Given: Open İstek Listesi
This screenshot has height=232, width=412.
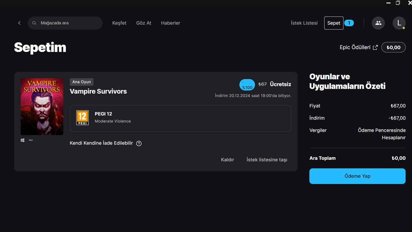Looking at the screenshot, I should tap(304, 23).
